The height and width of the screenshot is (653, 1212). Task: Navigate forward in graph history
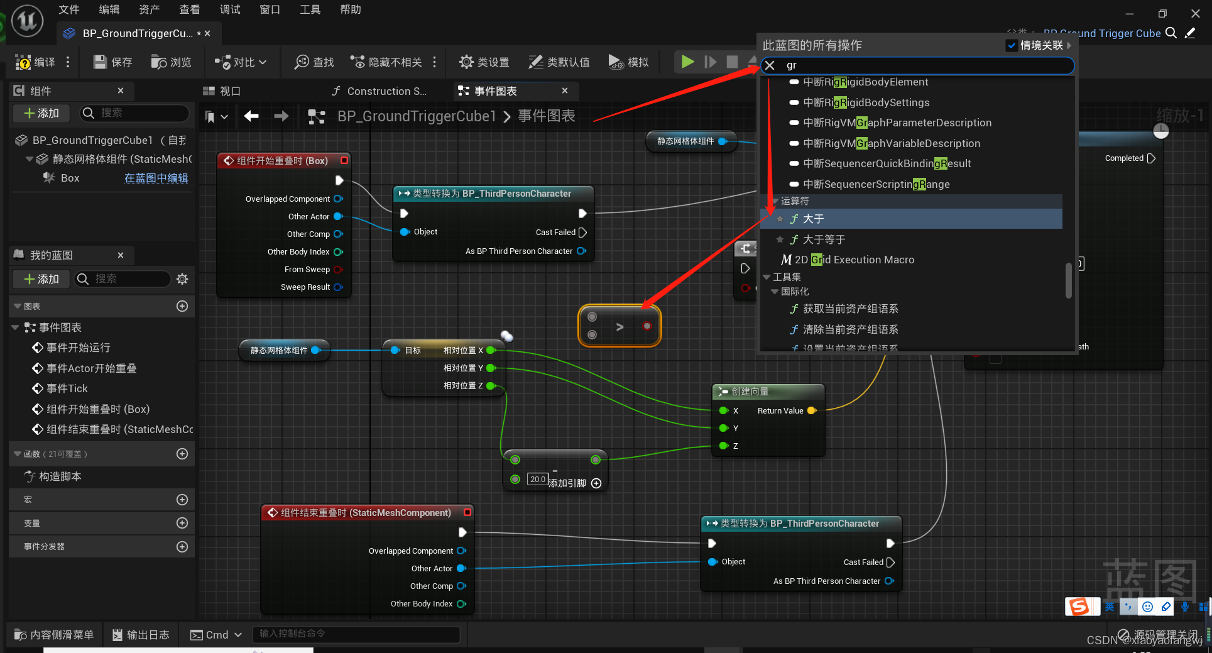(x=281, y=116)
